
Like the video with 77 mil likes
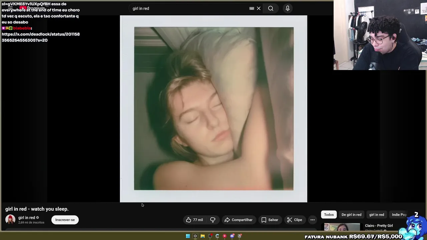(x=194, y=220)
